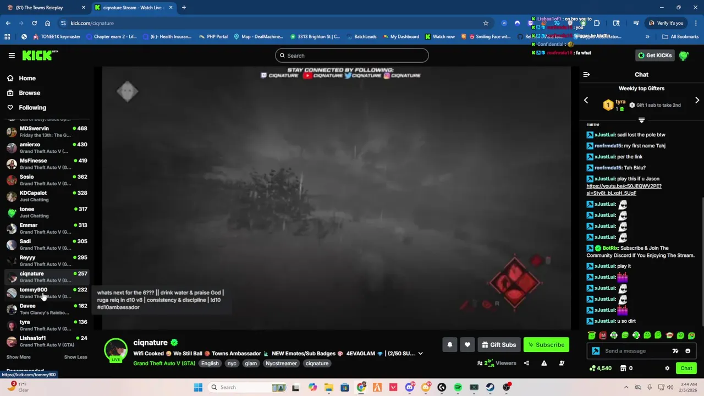Open Sadi's channel in sidebar
704x396 pixels.
(x=46, y=244)
